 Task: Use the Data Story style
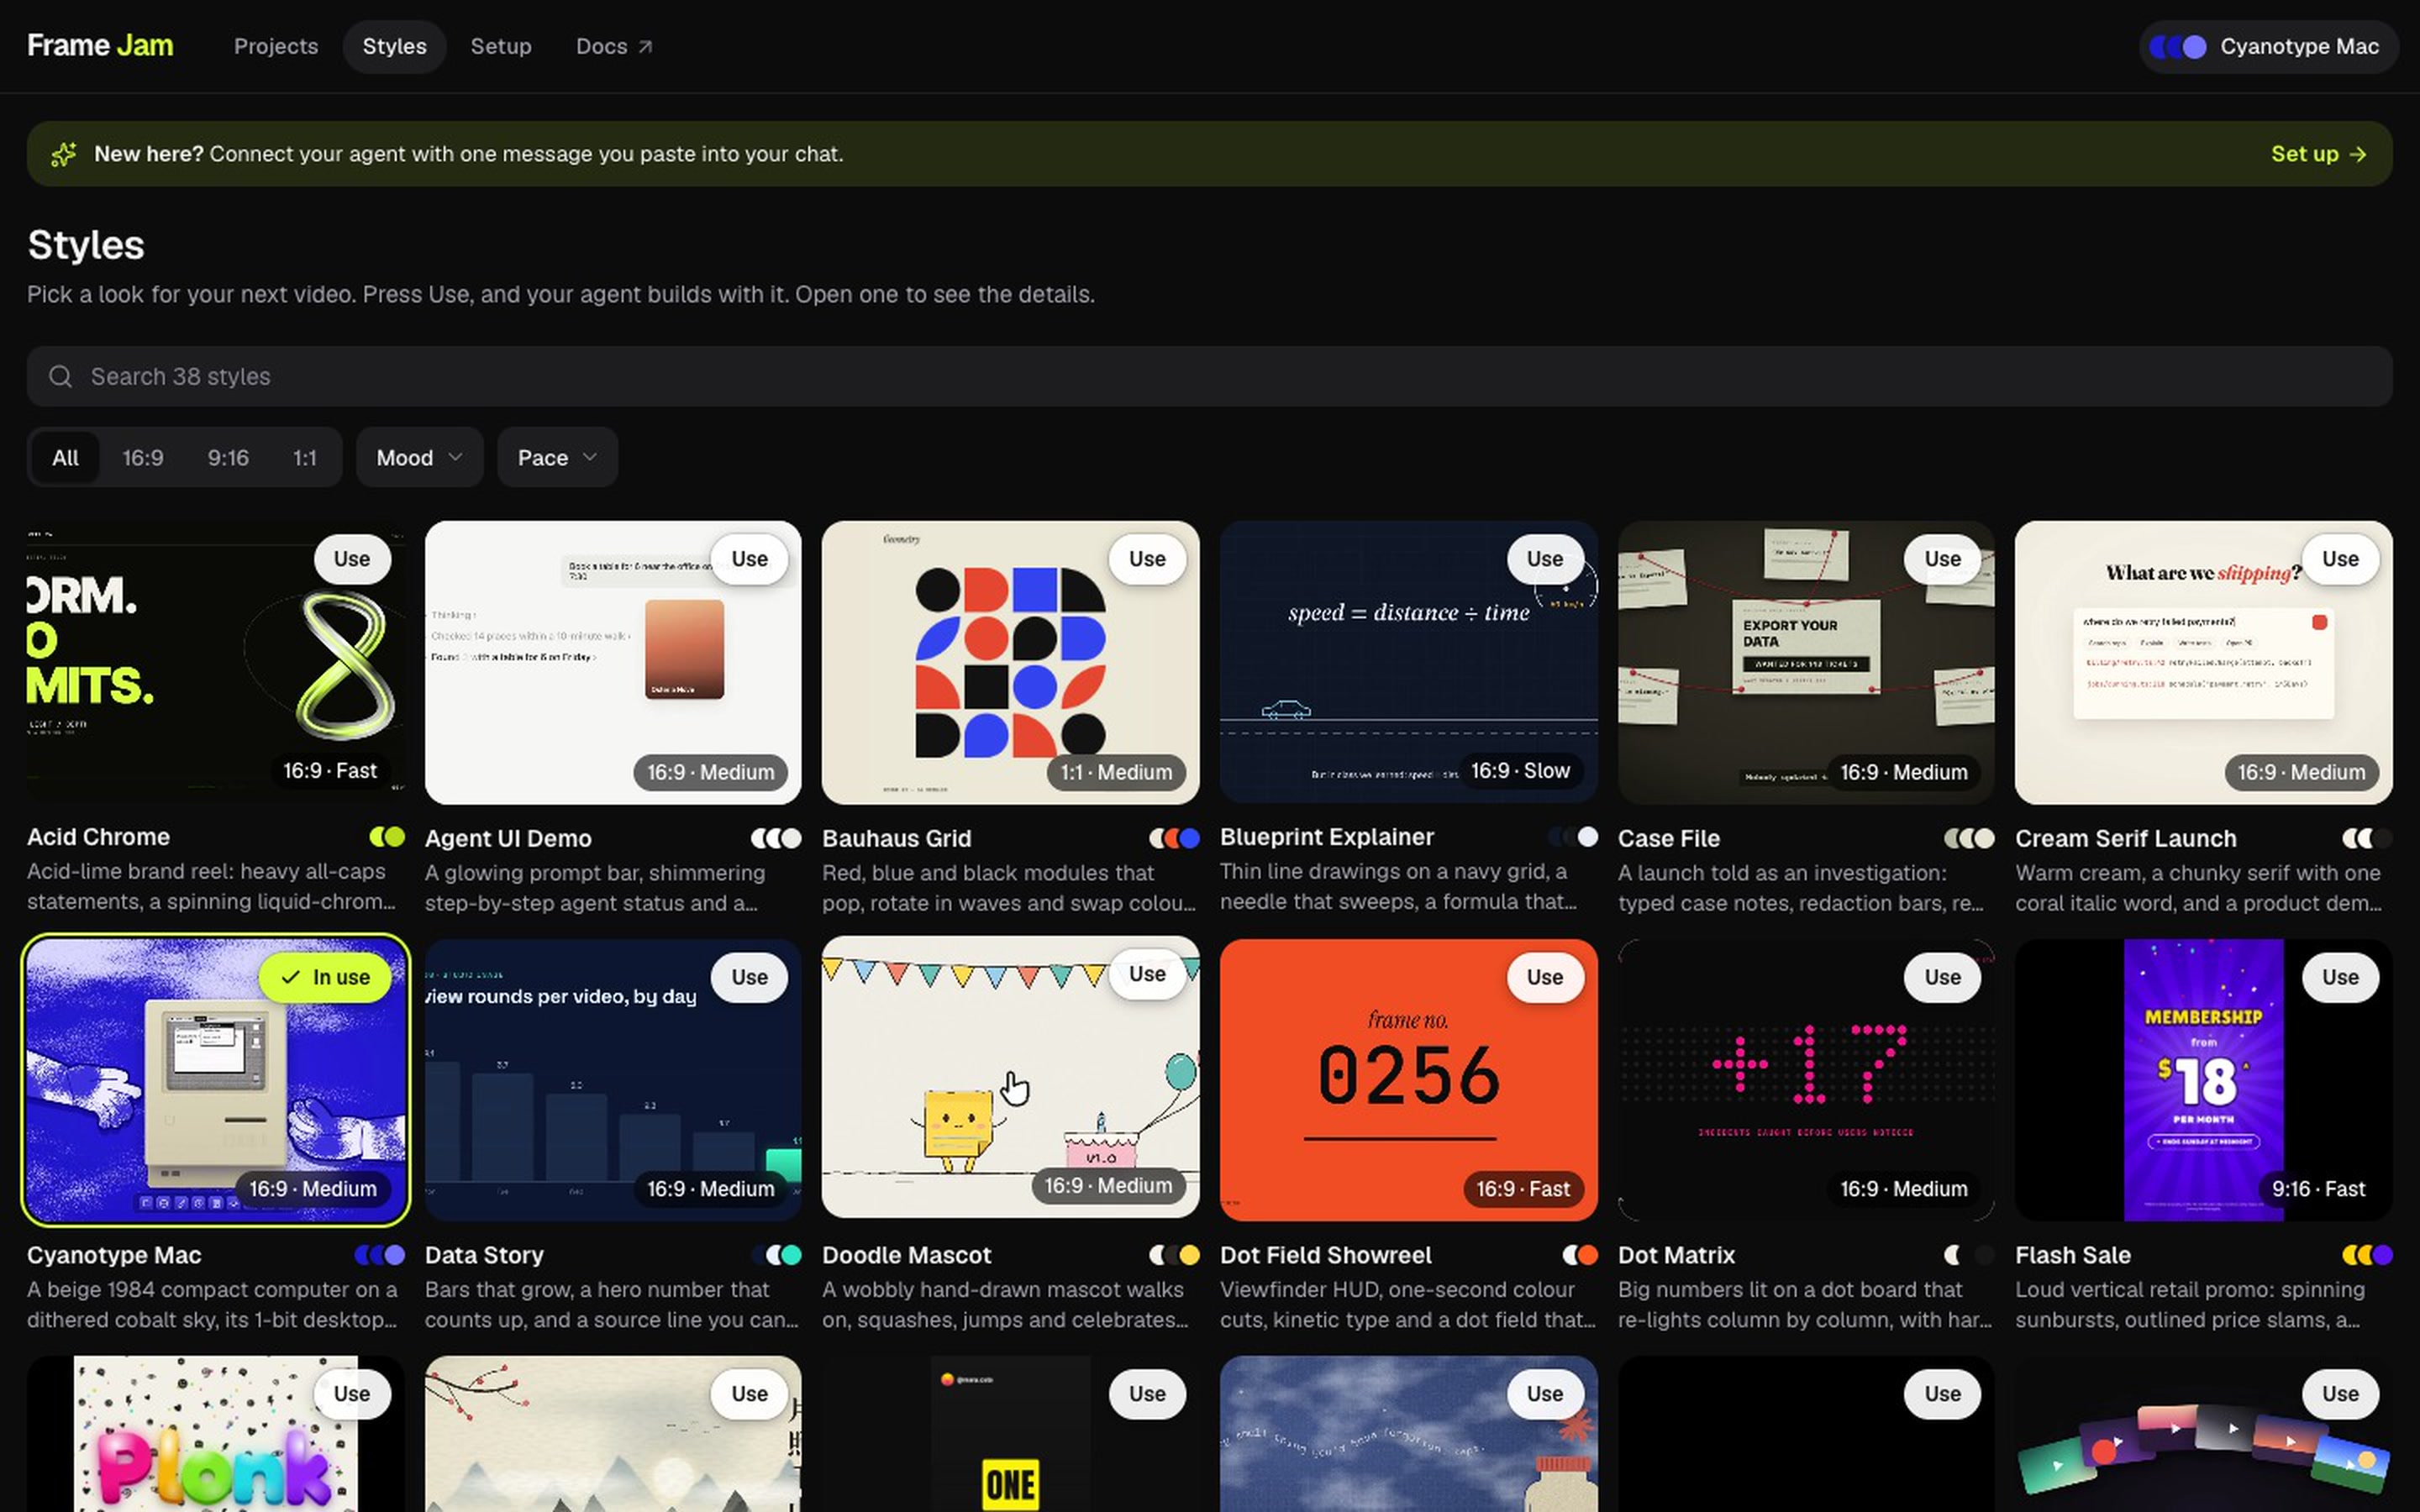point(750,977)
